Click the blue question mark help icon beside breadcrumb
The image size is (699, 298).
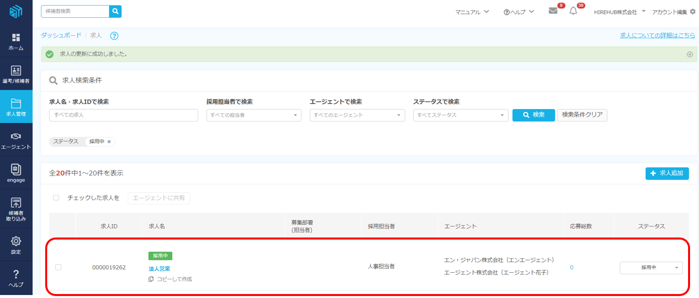coord(114,36)
